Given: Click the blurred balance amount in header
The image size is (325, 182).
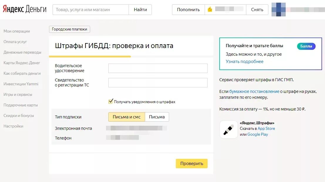Looking at the screenshot, I should (229, 9).
